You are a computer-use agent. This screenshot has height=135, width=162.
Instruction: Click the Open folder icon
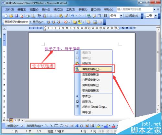(x=11, y=16)
